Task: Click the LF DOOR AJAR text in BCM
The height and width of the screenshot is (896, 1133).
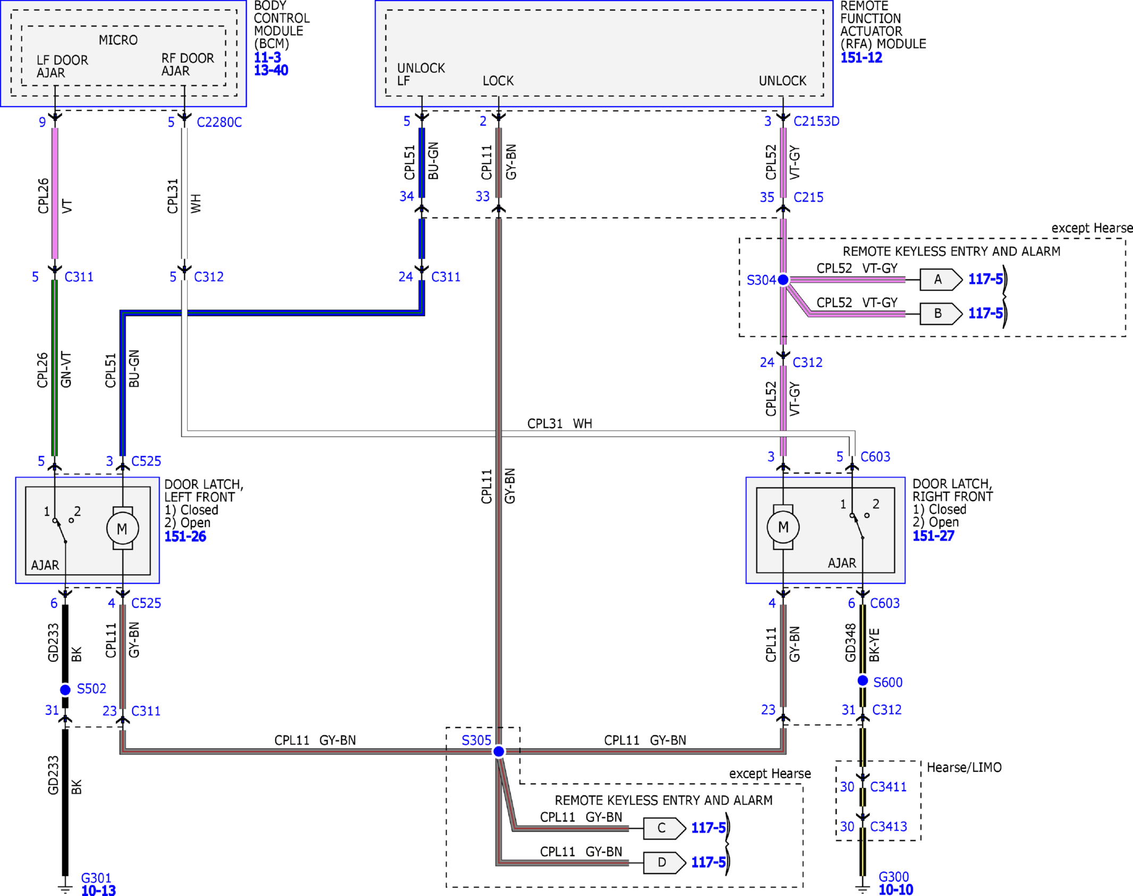Action: [62, 67]
